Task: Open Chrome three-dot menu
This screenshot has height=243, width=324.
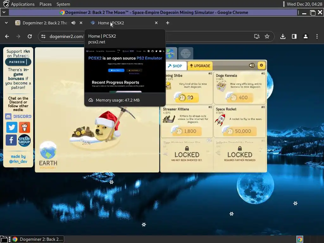Action: click(x=317, y=36)
